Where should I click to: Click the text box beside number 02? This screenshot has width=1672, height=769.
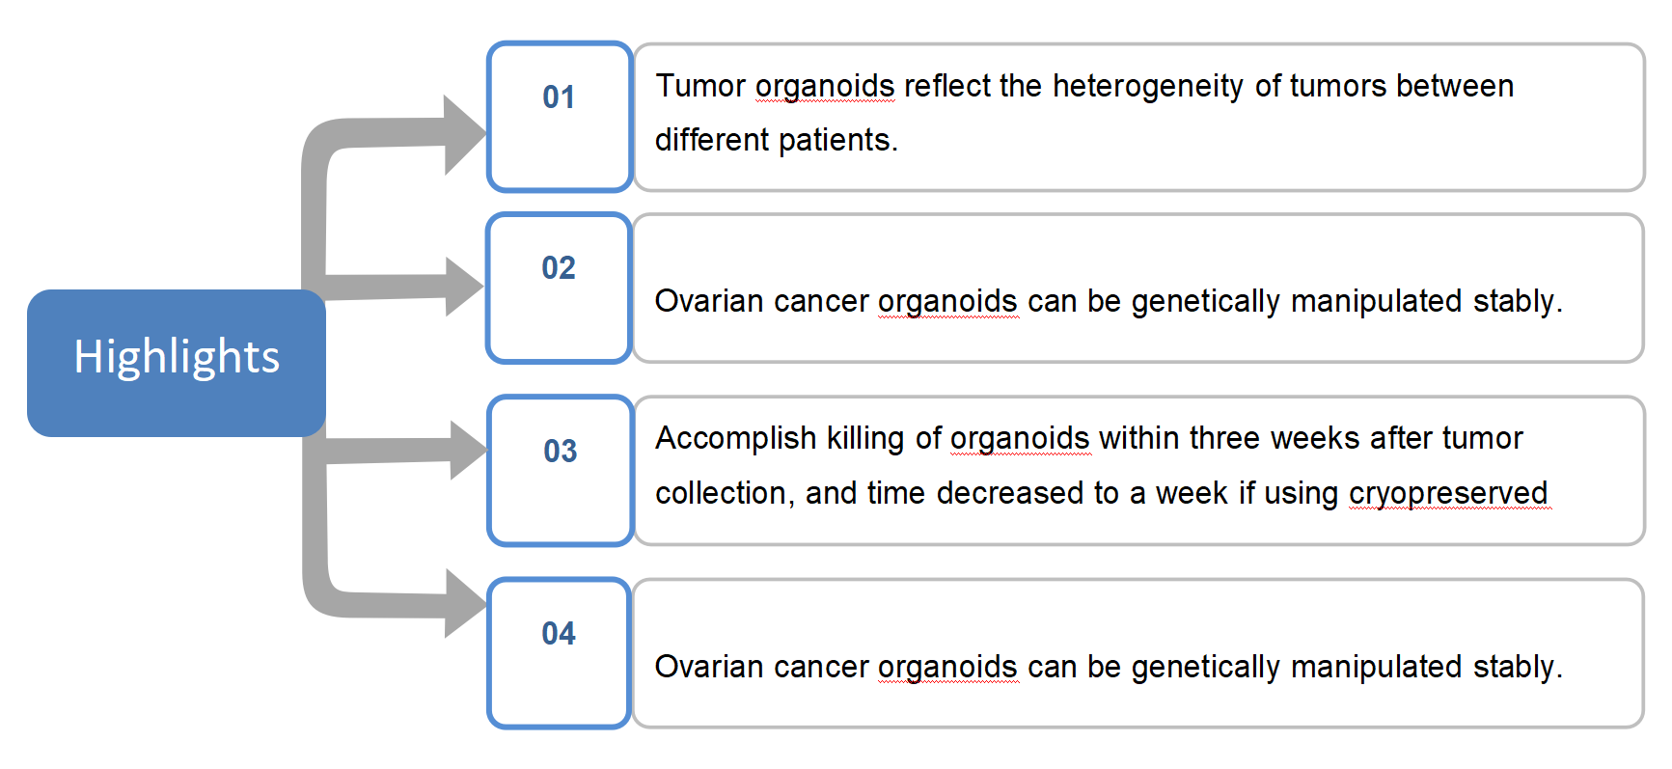[1138, 288]
